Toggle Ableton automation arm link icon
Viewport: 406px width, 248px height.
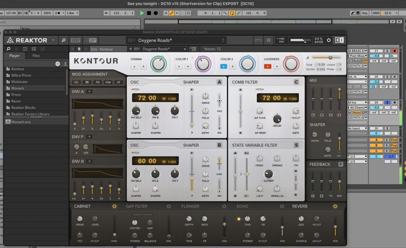coord(172,13)
